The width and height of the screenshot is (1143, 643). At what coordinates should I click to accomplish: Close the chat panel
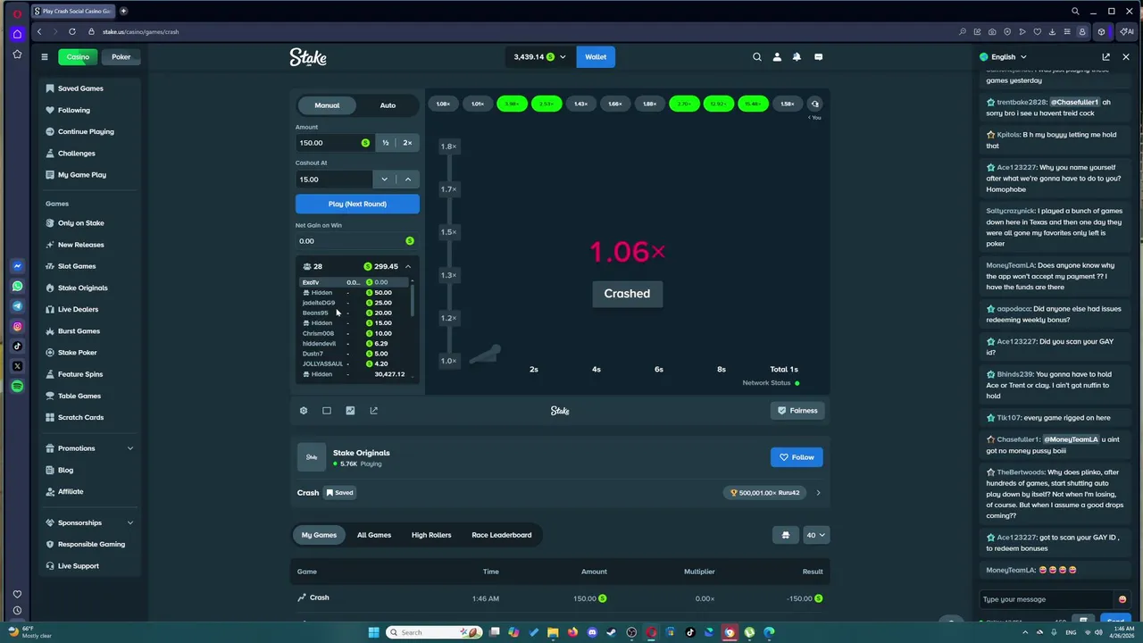tap(1126, 57)
